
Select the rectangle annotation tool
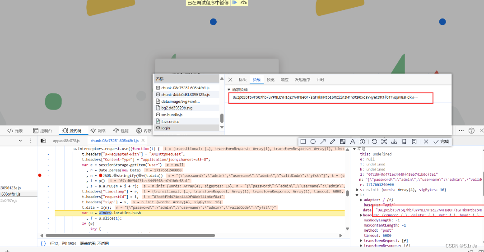click(x=303, y=142)
